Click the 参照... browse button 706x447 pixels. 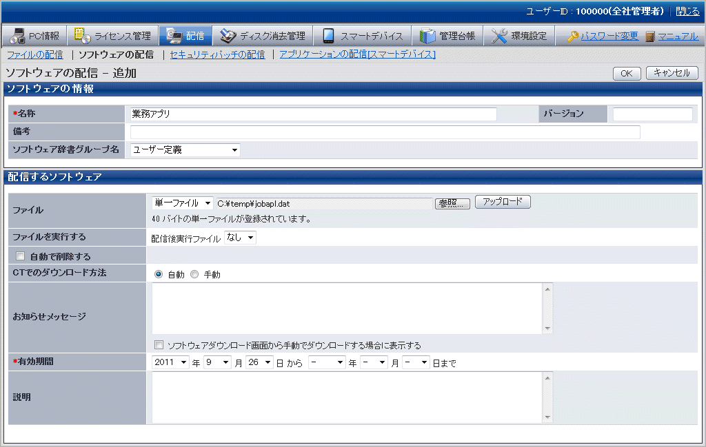tap(452, 204)
